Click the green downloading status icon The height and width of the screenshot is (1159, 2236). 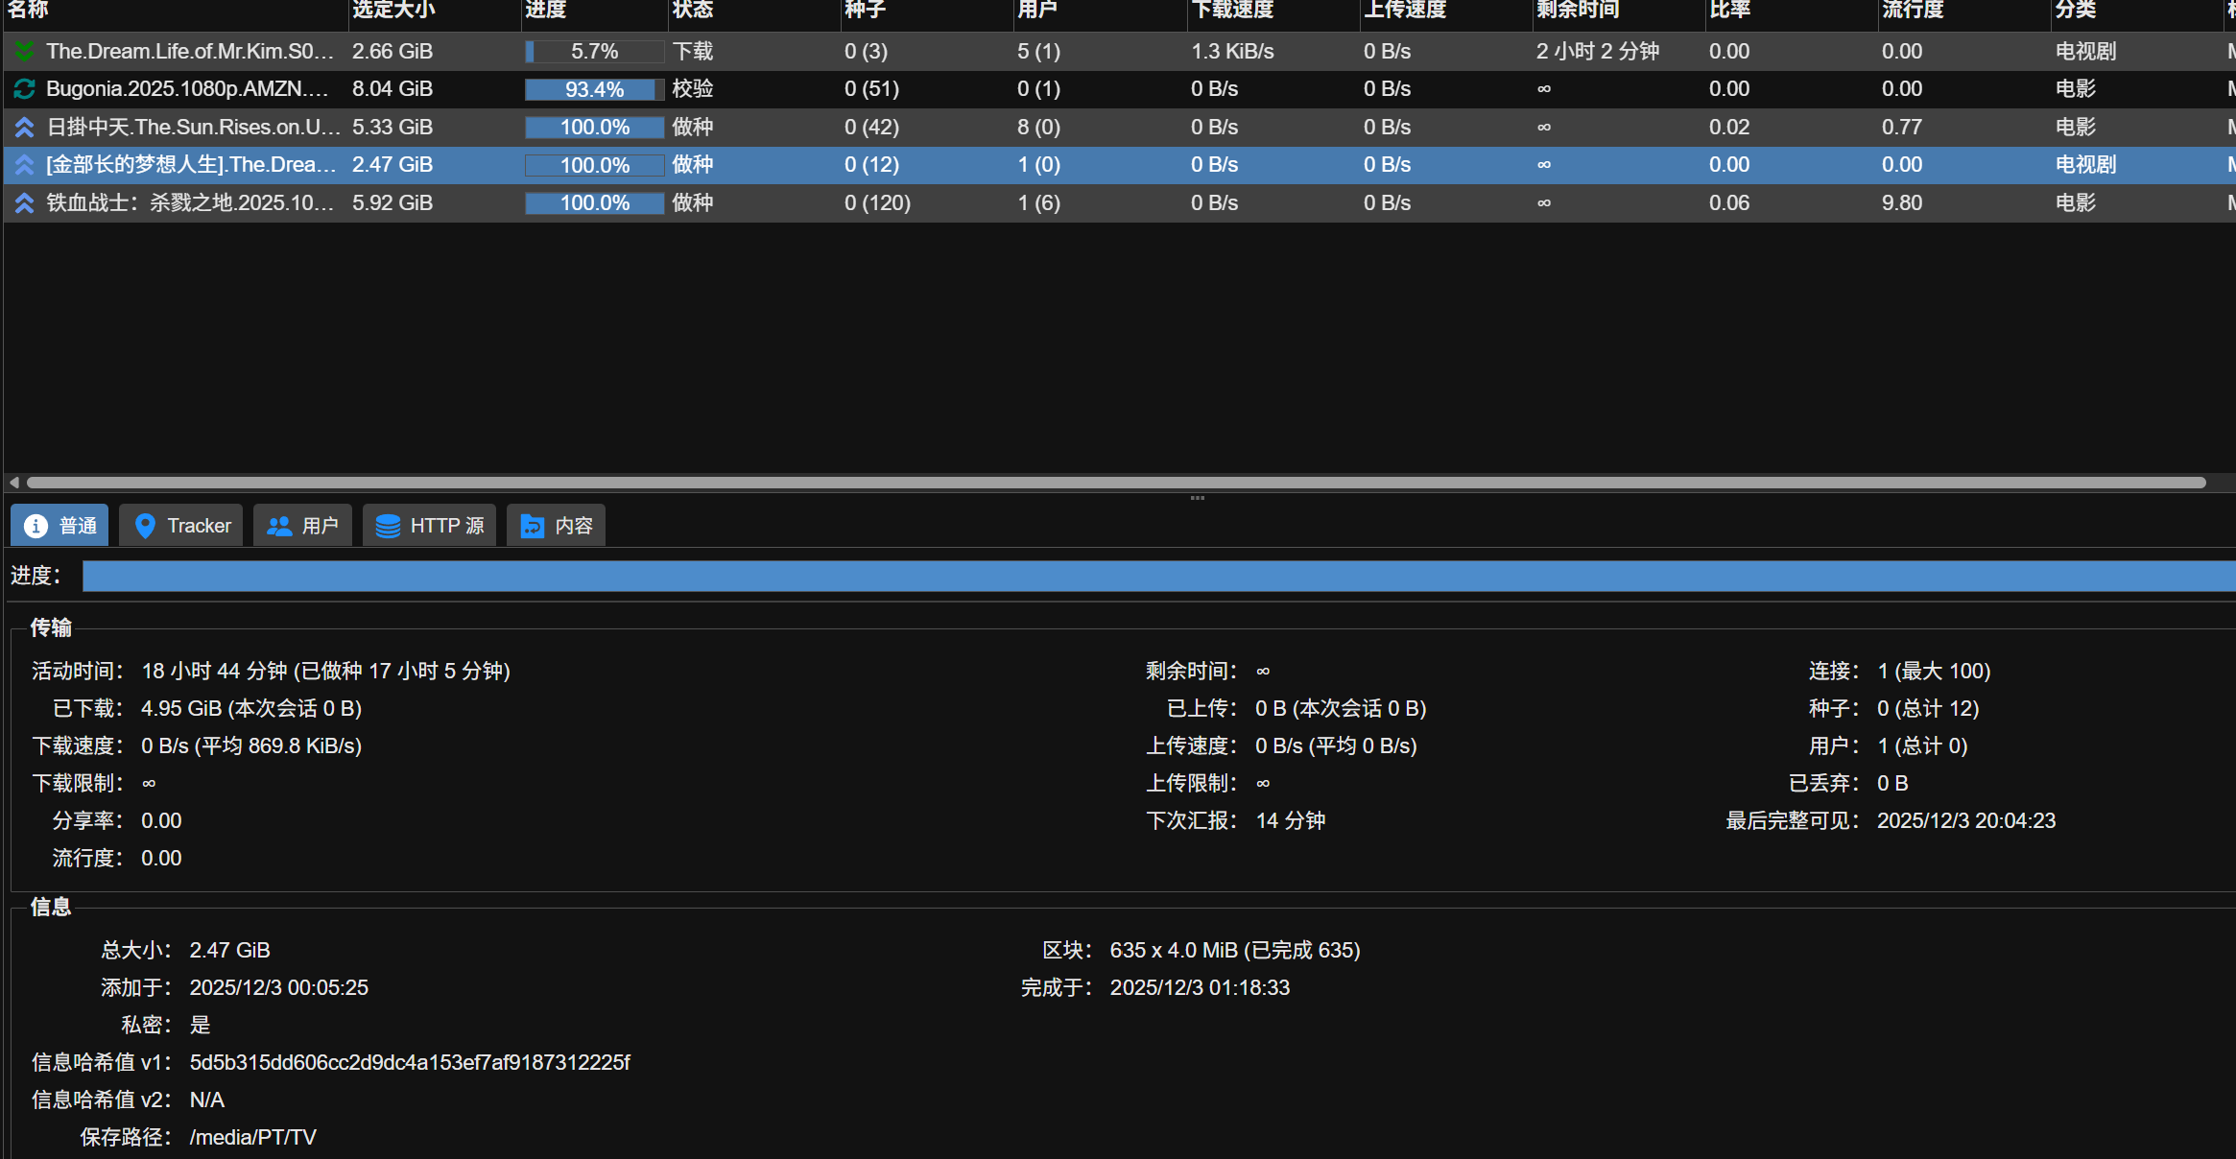[25, 51]
